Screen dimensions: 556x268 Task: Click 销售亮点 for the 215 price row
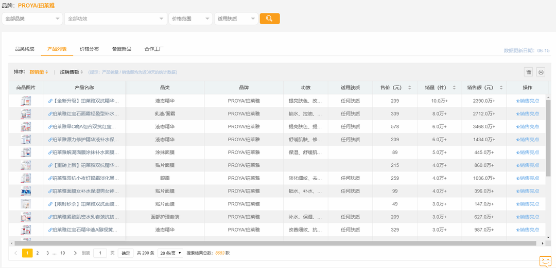pos(528,165)
